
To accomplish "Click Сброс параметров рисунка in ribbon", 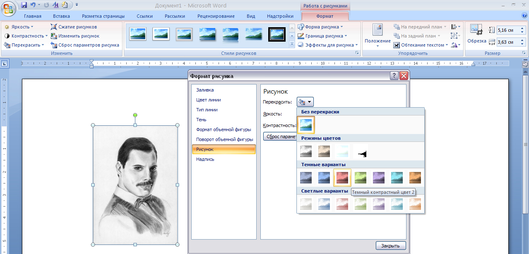I will (x=85, y=45).
